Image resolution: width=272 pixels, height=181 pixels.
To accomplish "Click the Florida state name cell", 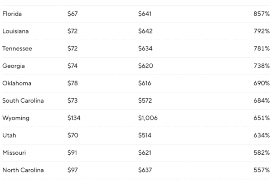I will click(x=12, y=14).
